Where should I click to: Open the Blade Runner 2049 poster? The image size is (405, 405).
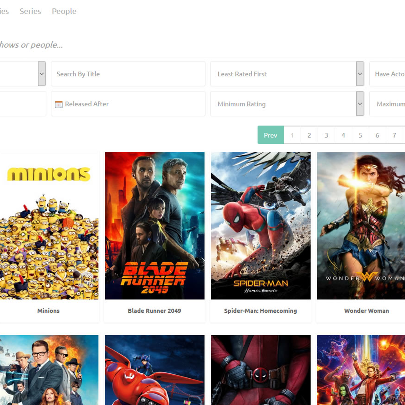155,226
